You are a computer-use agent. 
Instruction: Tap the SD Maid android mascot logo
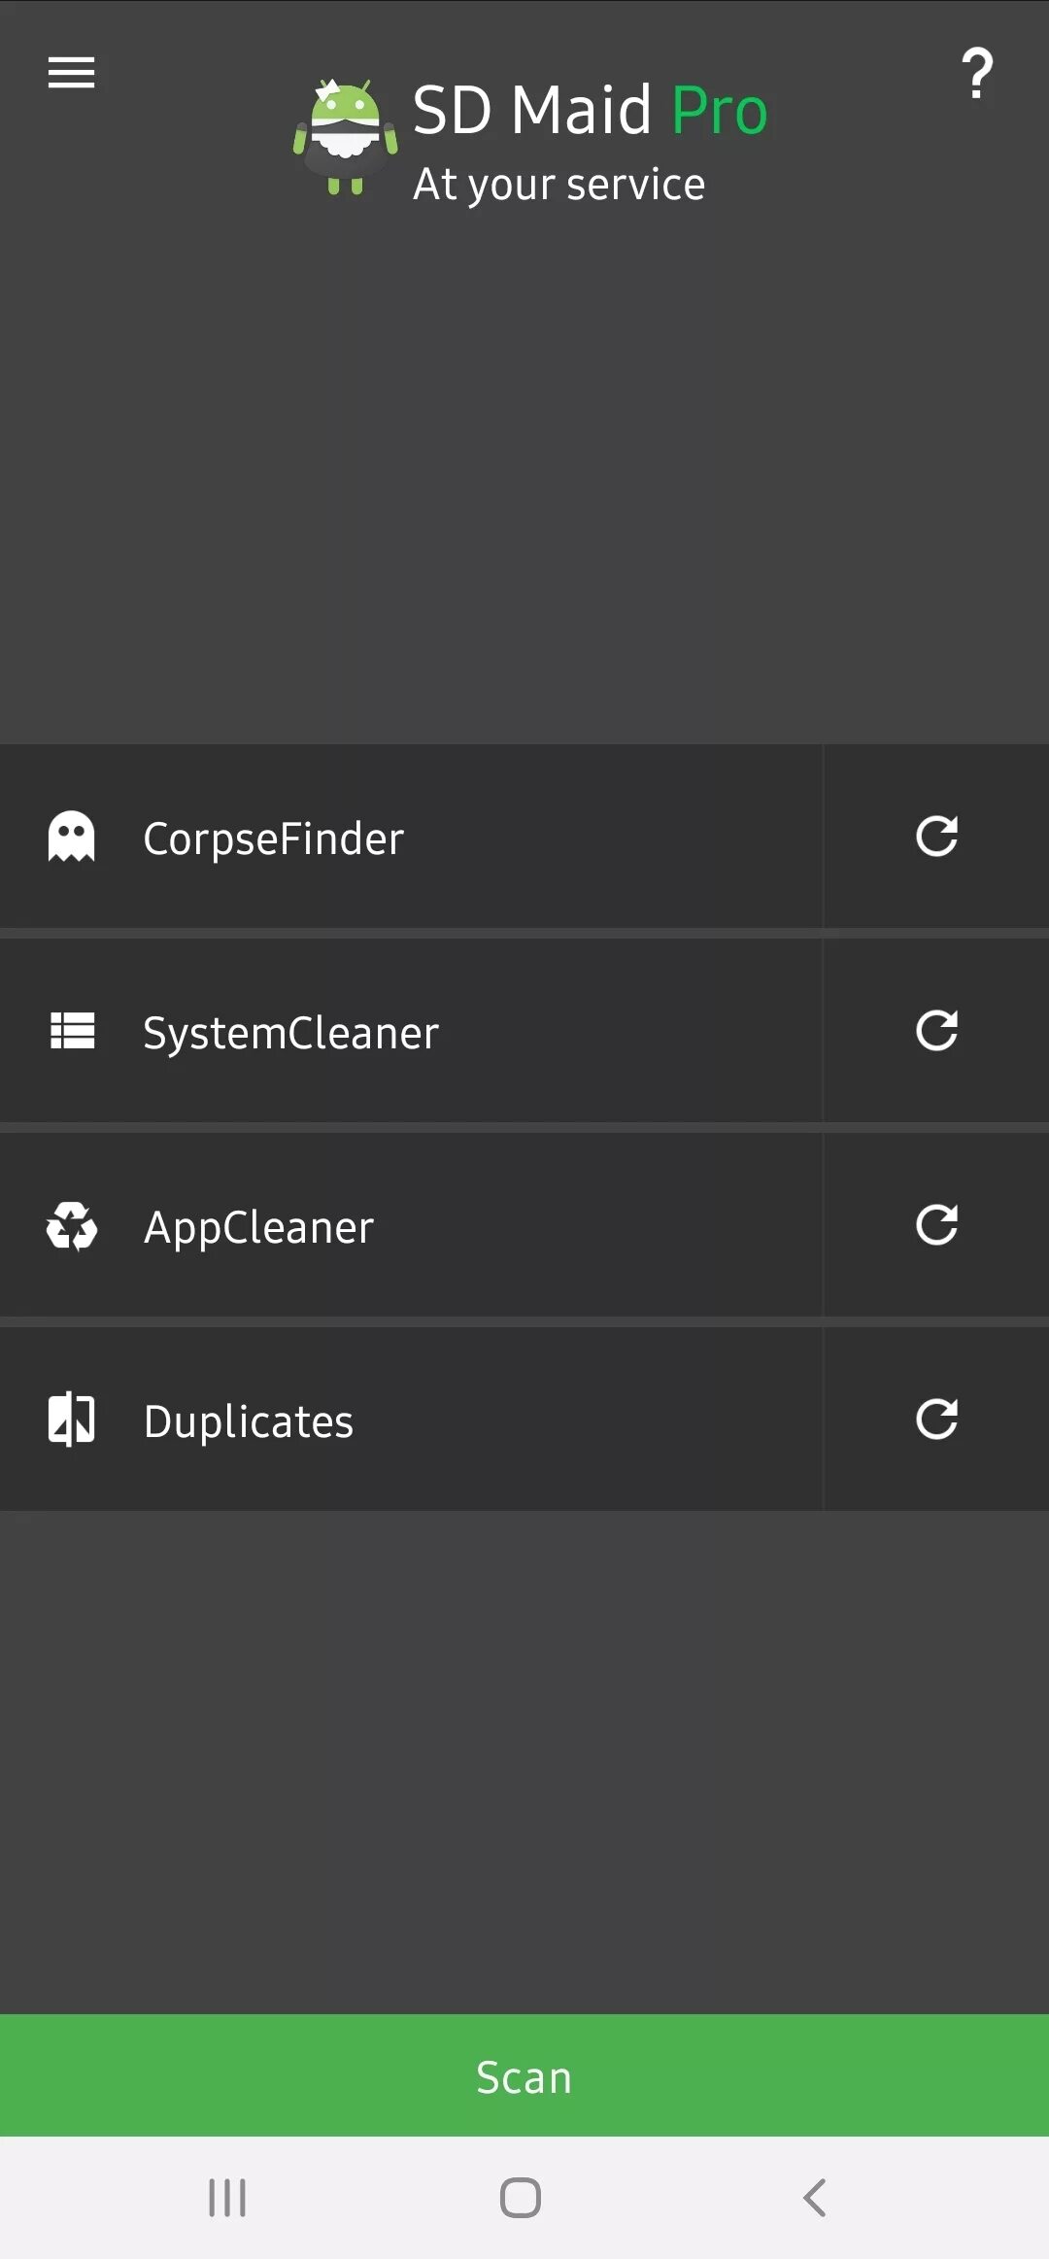(346, 137)
